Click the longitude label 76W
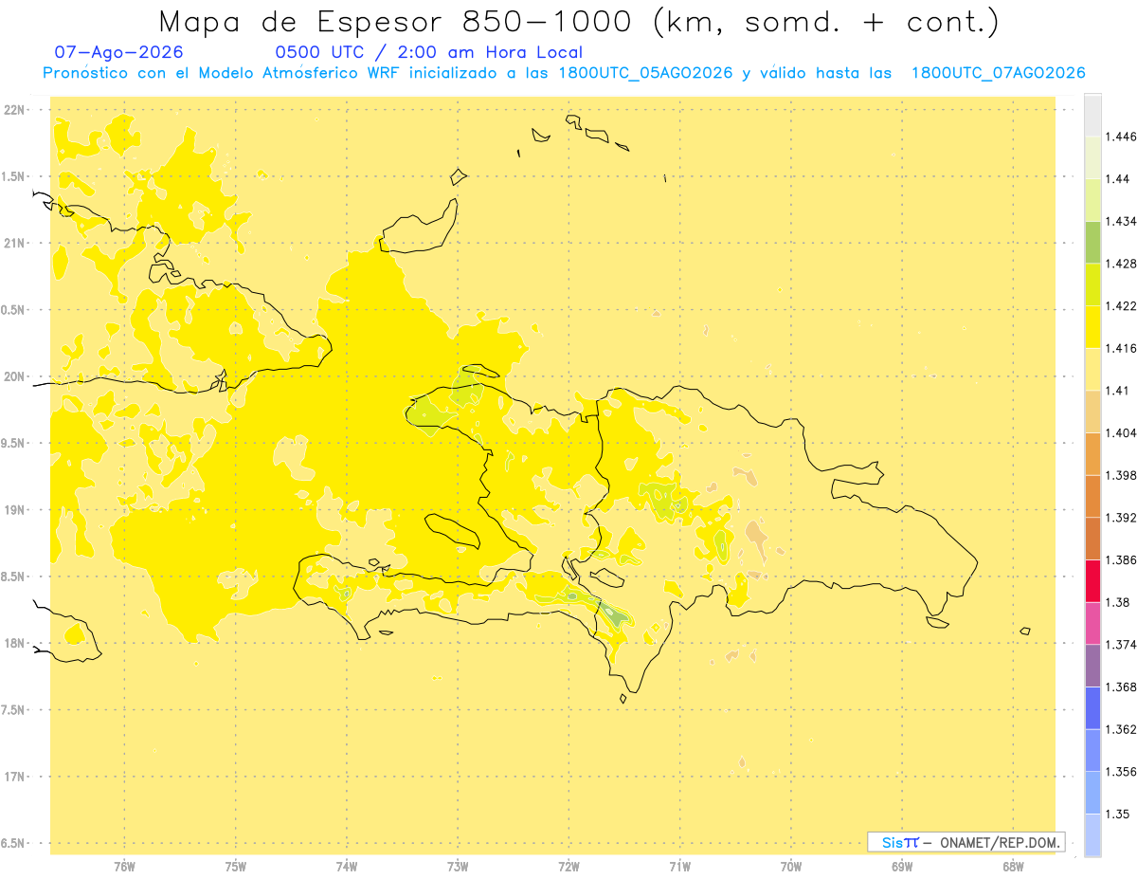1137x879 pixels. tap(124, 866)
